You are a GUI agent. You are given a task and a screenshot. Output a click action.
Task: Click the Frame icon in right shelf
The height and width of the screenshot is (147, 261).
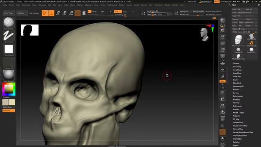[x=223, y=93]
